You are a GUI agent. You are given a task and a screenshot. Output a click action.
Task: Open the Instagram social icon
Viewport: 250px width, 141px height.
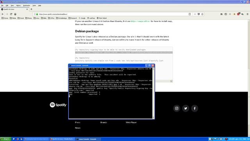(x=177, y=108)
